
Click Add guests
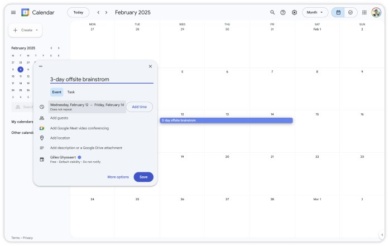59,118
